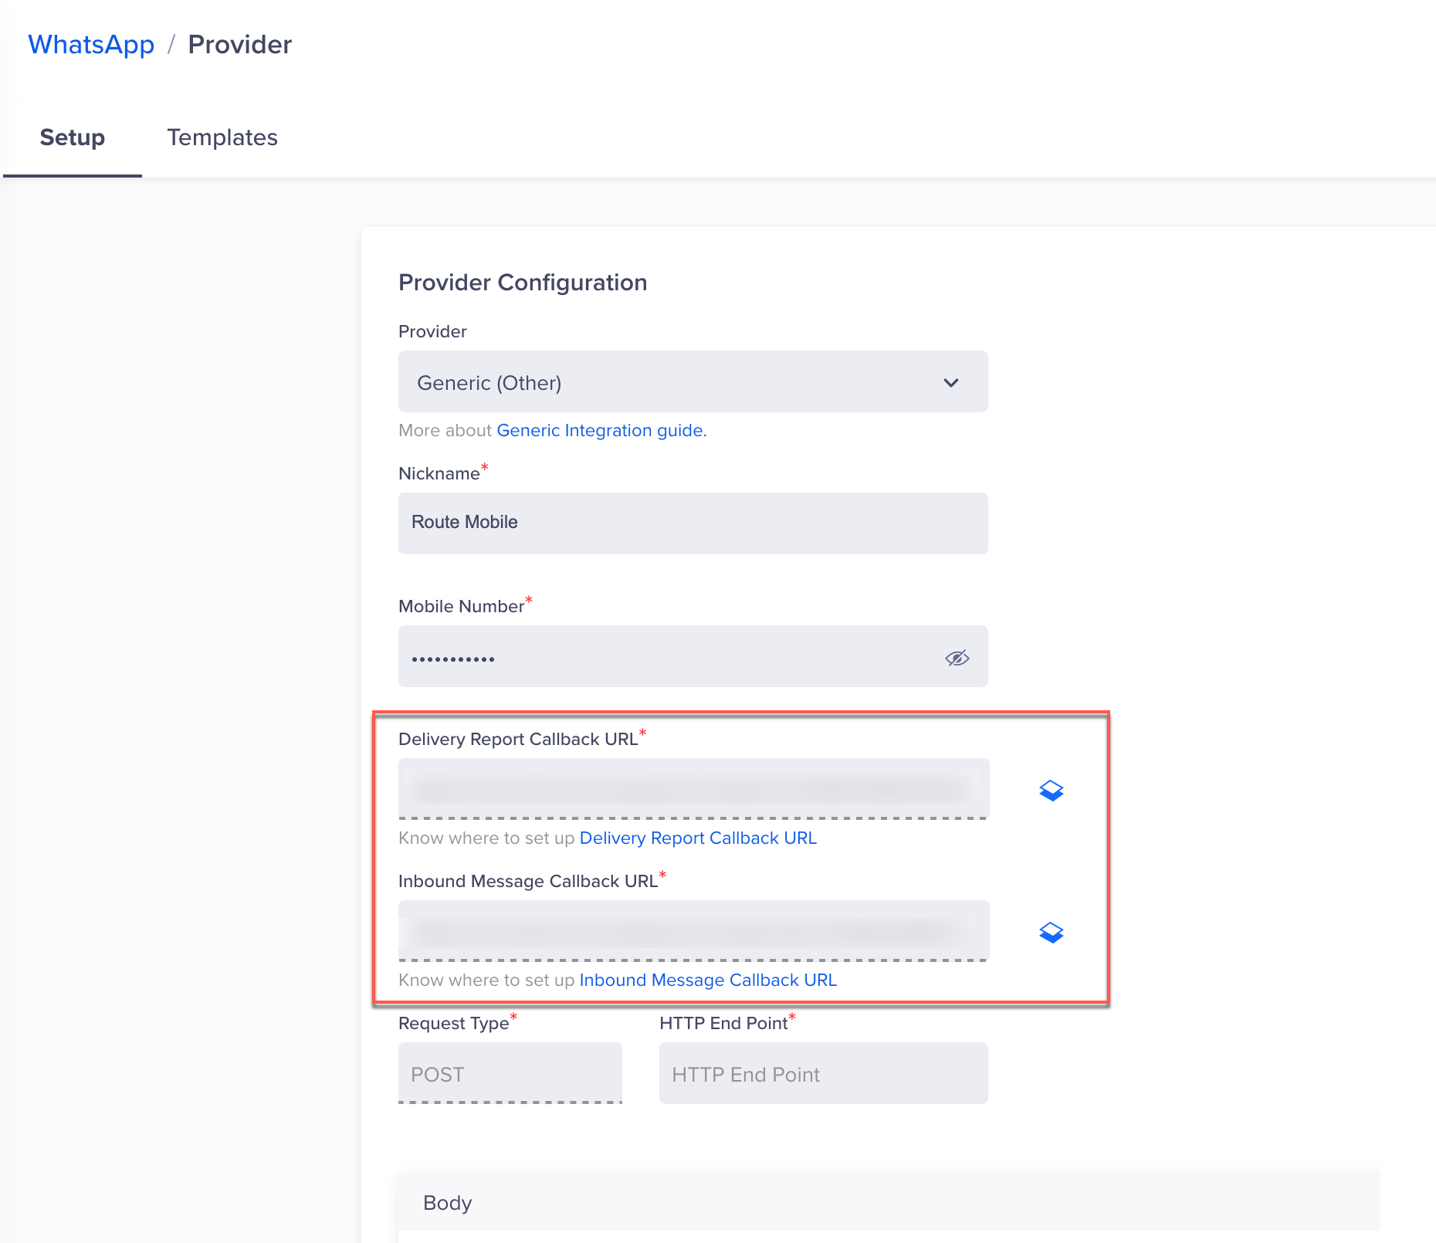
Task: Click the Inbound Message URL copy icon
Action: point(1051,933)
